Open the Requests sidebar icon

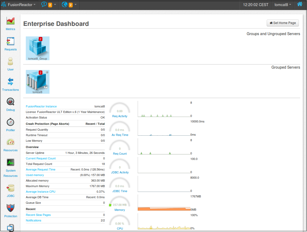[11, 41]
